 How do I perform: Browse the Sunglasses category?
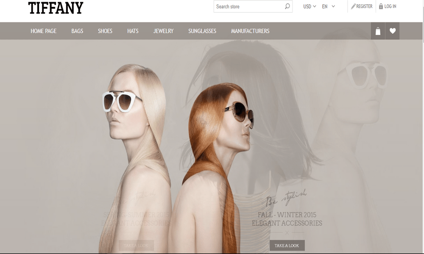point(202,31)
